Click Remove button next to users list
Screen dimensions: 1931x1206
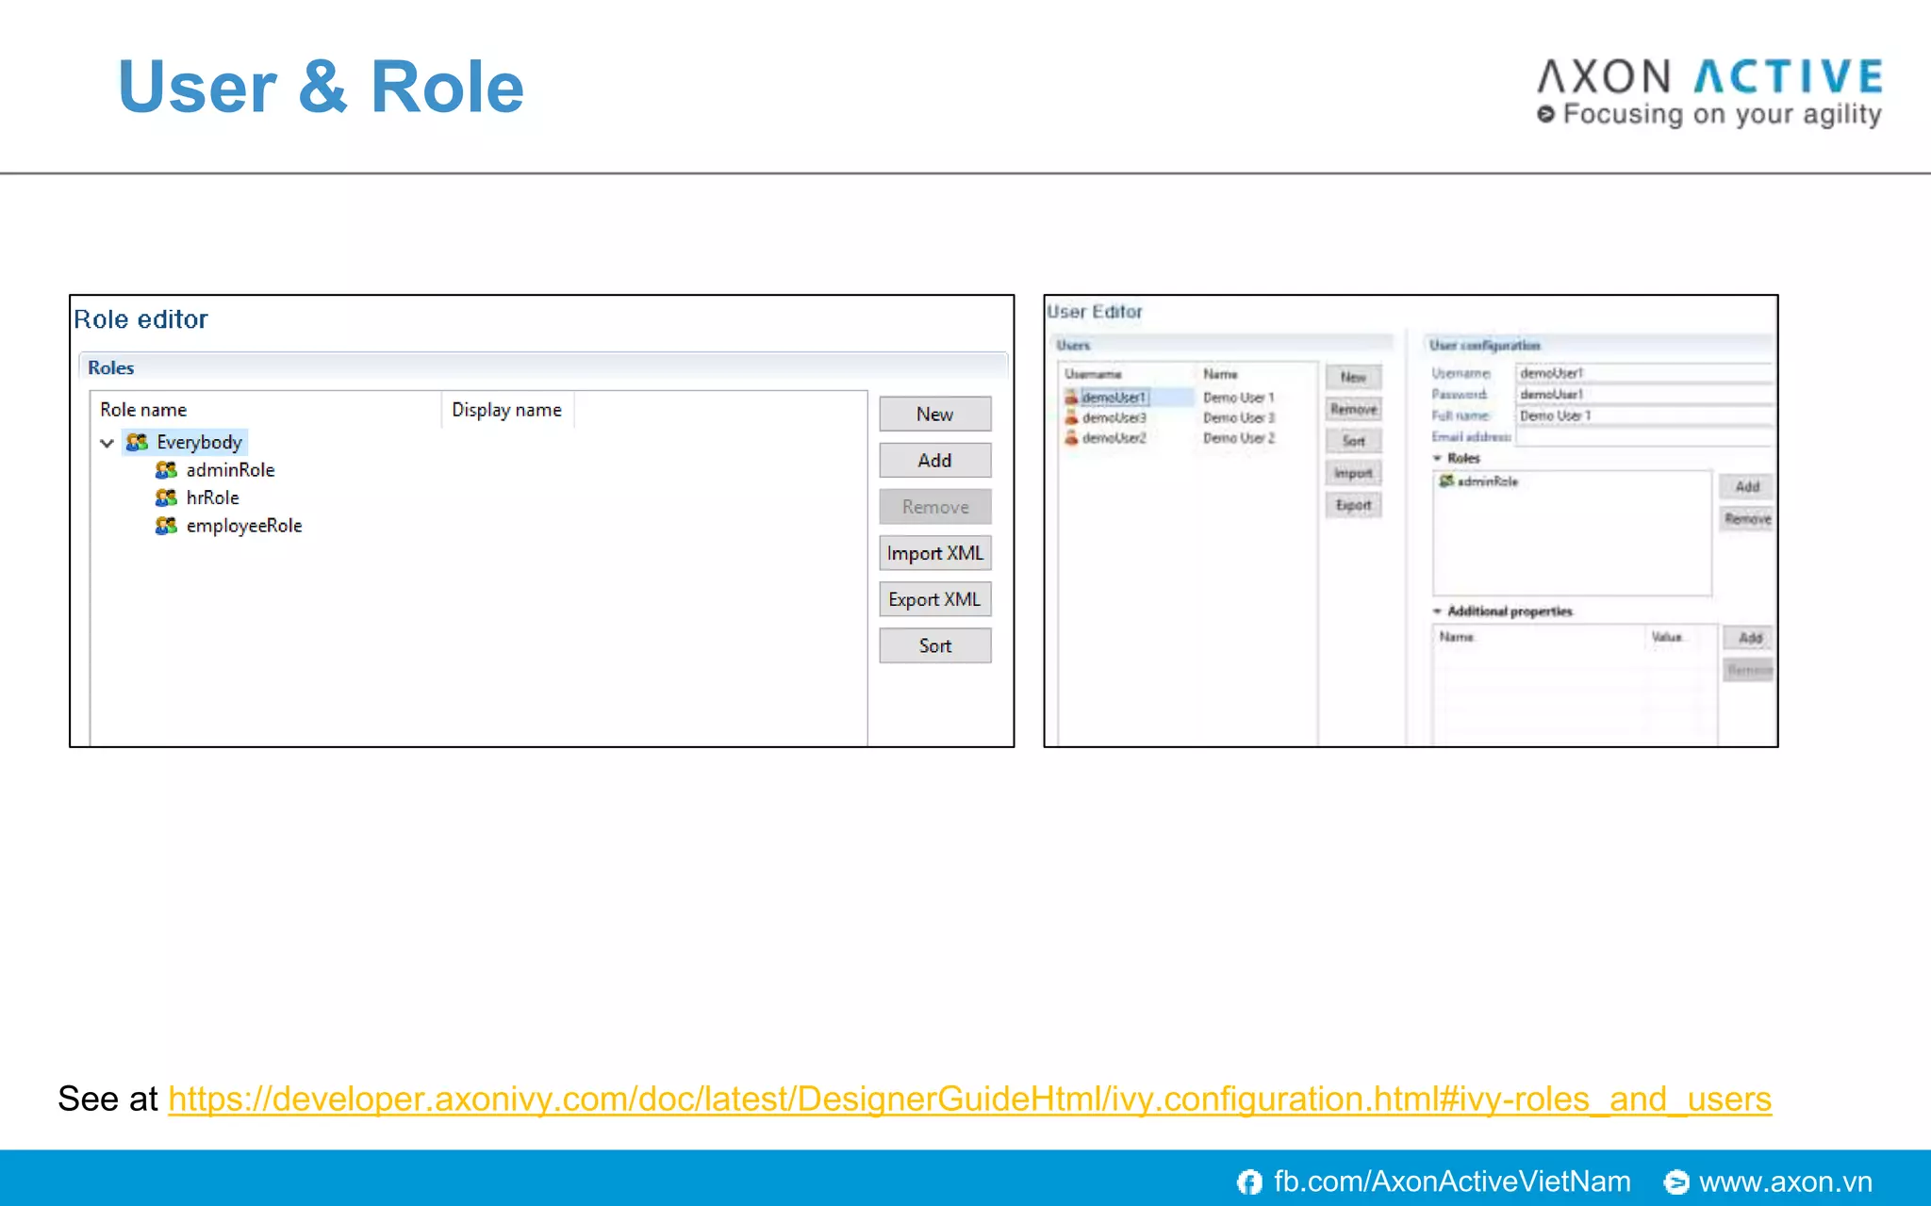pos(1354,409)
